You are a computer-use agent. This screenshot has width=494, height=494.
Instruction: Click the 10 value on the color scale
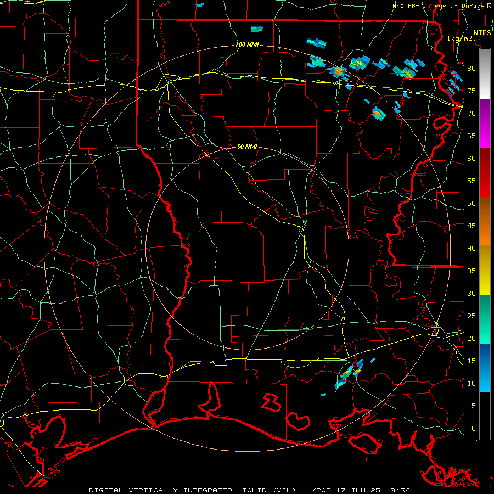471,384
